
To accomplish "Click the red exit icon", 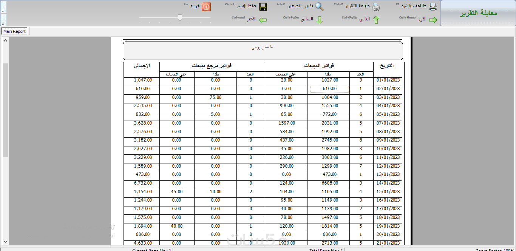I will pyautogui.click(x=206, y=6).
